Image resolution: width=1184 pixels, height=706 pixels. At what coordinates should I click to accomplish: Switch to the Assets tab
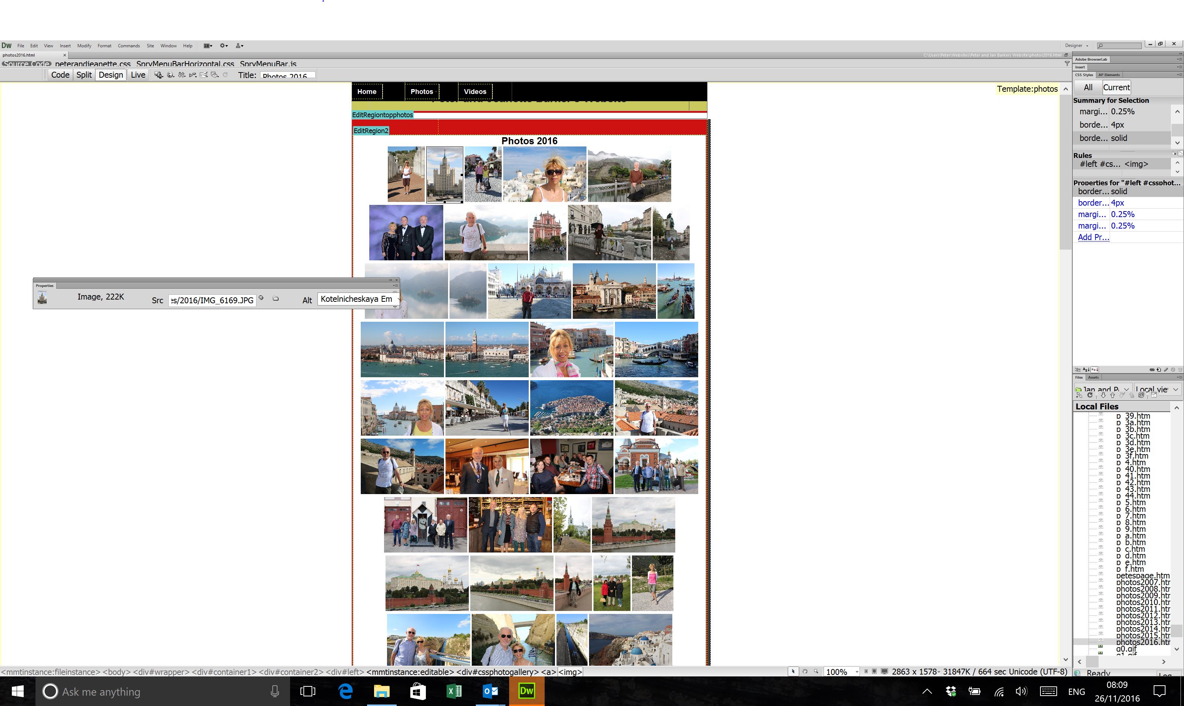coord(1093,377)
